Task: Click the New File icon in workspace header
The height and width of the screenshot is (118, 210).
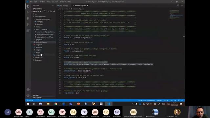Action: click(44, 11)
